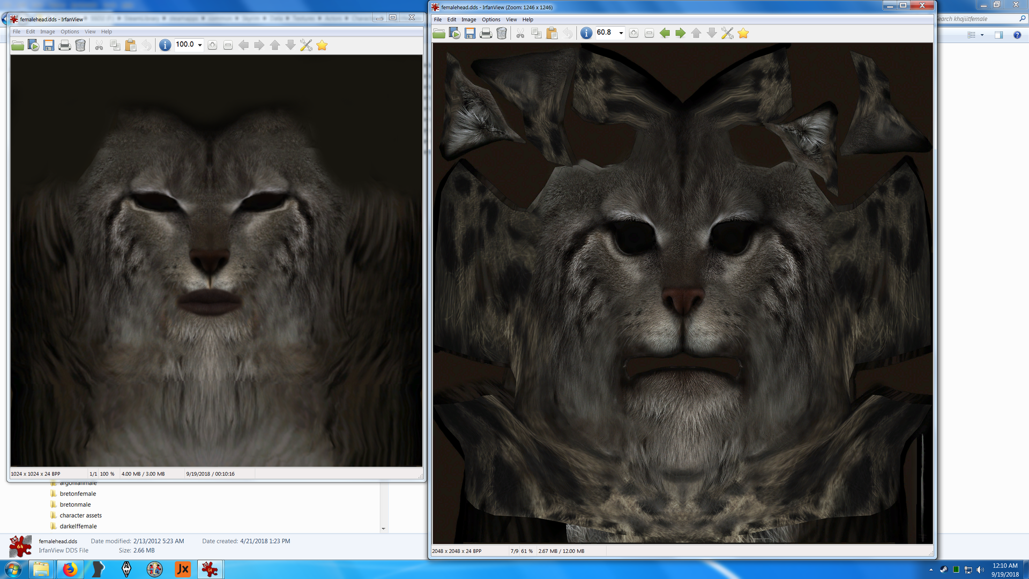The image size is (1029, 579).
Task: Open Settings tools icon in right IrfanView window
Action: point(727,33)
